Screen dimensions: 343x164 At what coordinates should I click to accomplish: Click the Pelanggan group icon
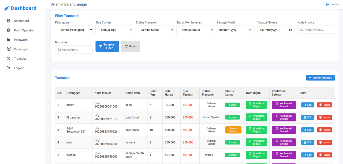pyautogui.click(x=9, y=49)
